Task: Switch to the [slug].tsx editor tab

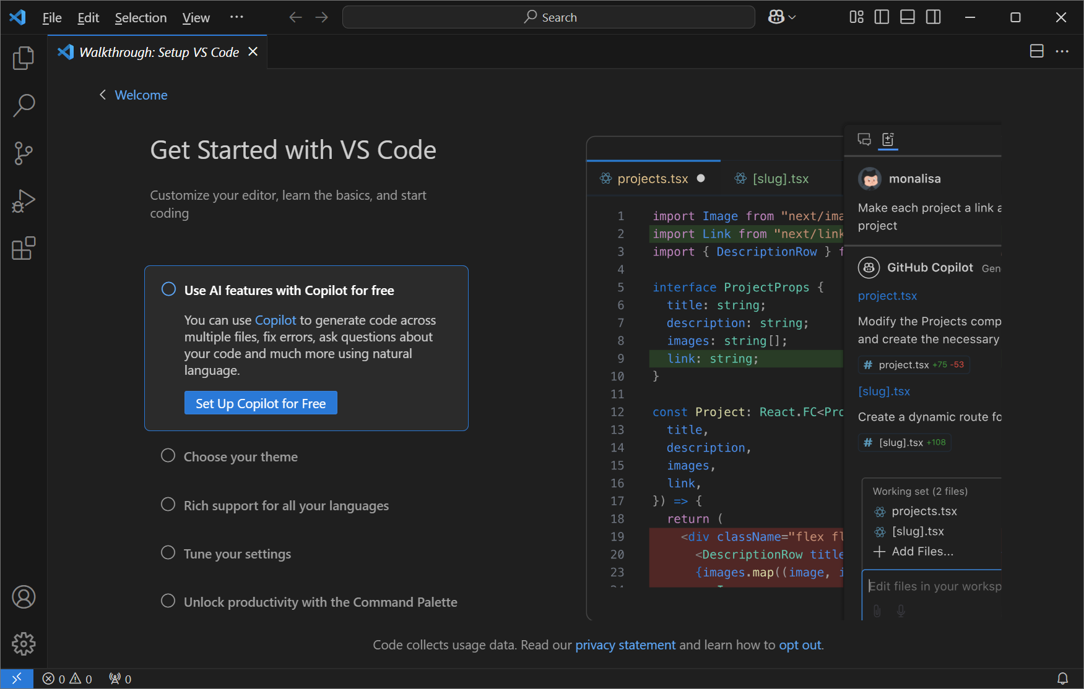Action: coord(781,178)
